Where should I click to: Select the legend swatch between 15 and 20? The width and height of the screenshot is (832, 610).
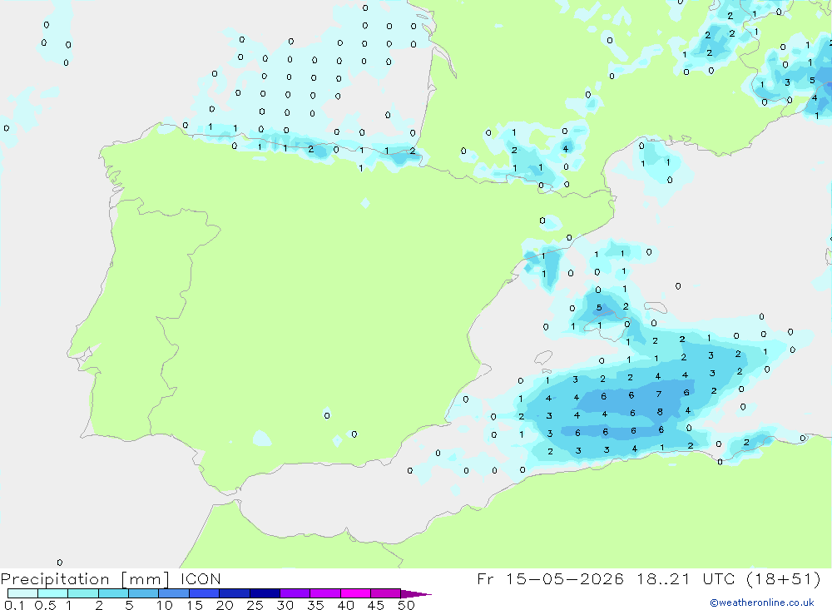pyautogui.click(x=205, y=593)
